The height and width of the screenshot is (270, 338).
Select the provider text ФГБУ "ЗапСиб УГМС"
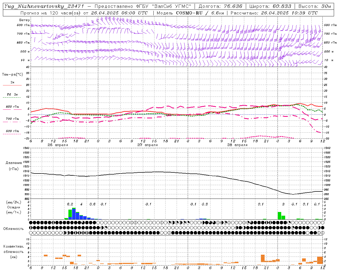[x=163, y=6]
